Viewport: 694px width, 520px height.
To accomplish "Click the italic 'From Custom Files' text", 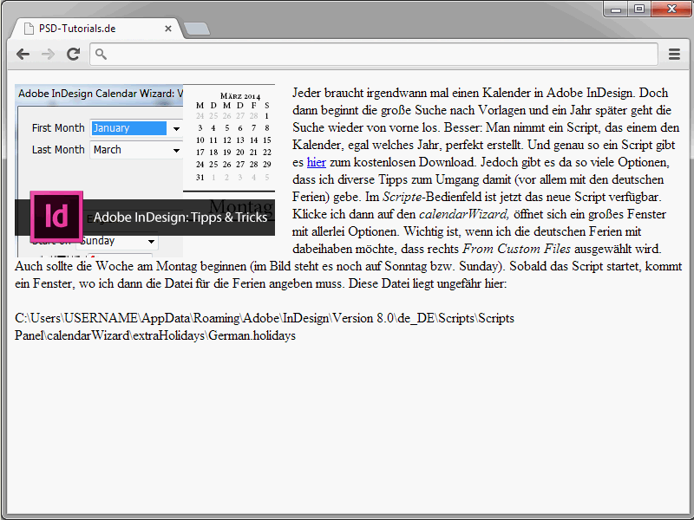I will point(516,249).
